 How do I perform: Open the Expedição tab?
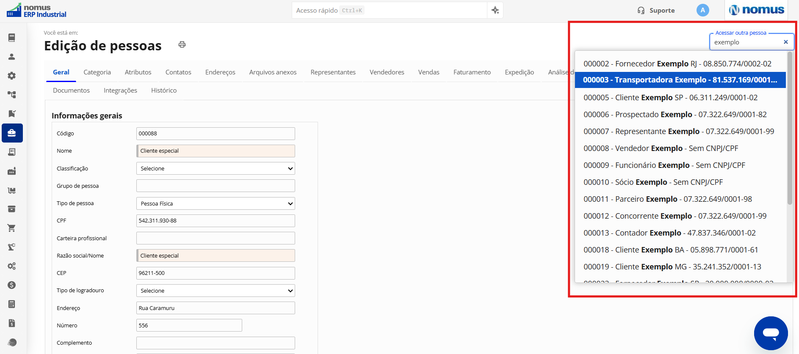click(x=520, y=72)
